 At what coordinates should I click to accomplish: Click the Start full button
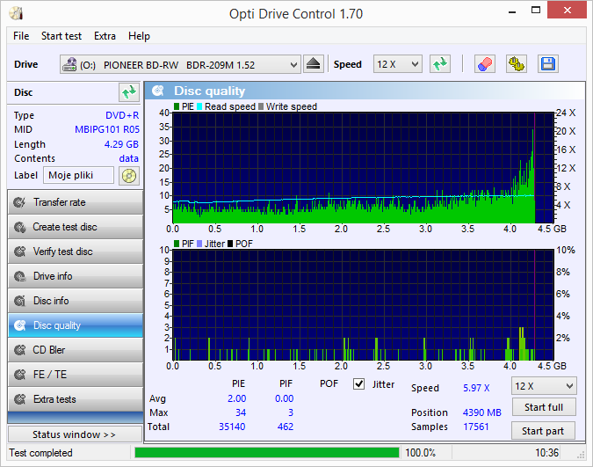point(544,407)
